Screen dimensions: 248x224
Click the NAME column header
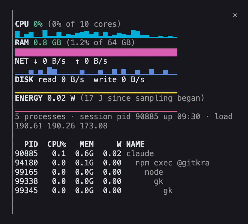point(135,144)
